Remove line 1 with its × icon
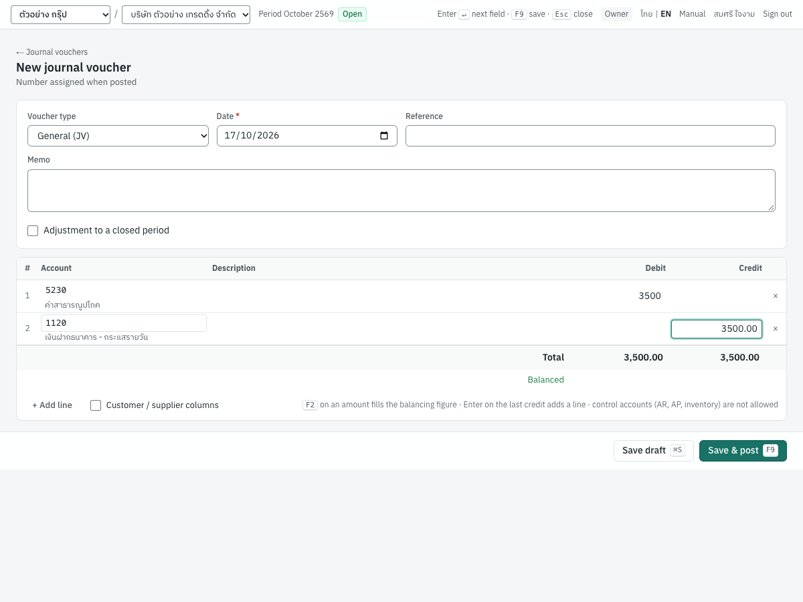 pyautogui.click(x=776, y=296)
